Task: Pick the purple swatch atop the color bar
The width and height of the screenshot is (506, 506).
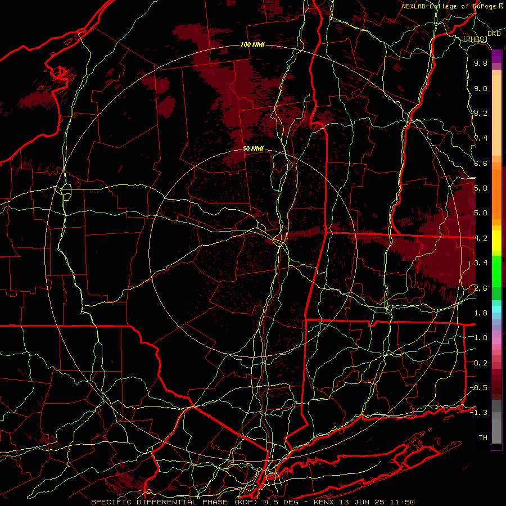Action: 496,56
